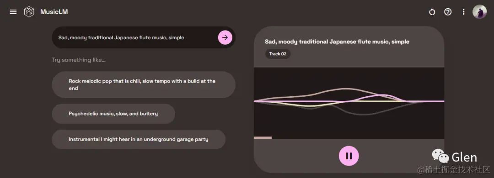
Task: Submit prompt with the pink arrow button
Action: [x=225, y=37]
